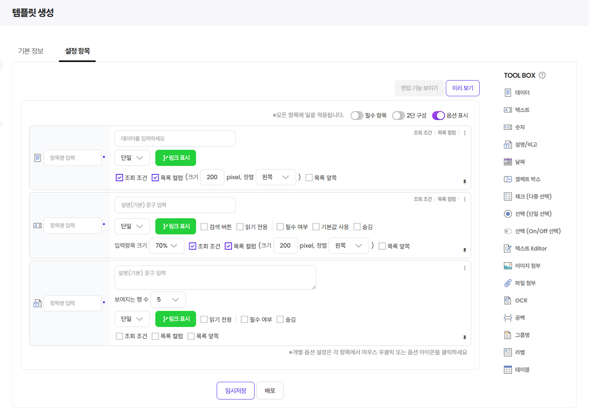
Task: Add a 테이블 from TOOL BOX
Action: click(508, 370)
